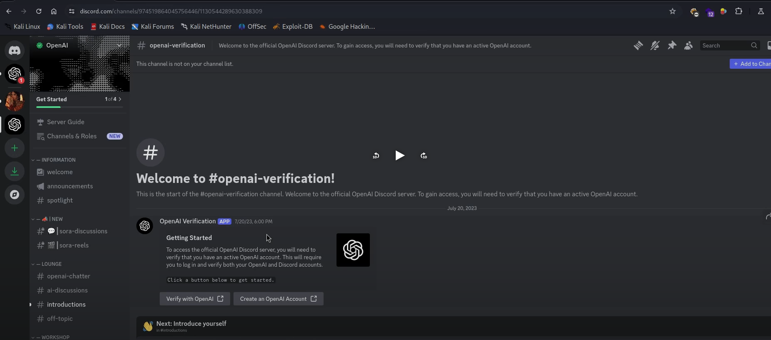
Task: Bookmark this page with the star icon
Action: [673, 11]
